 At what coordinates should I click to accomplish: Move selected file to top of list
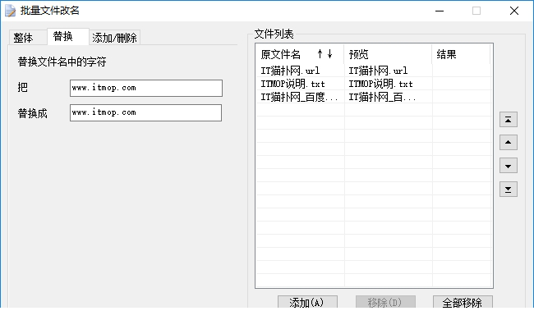[x=508, y=119]
